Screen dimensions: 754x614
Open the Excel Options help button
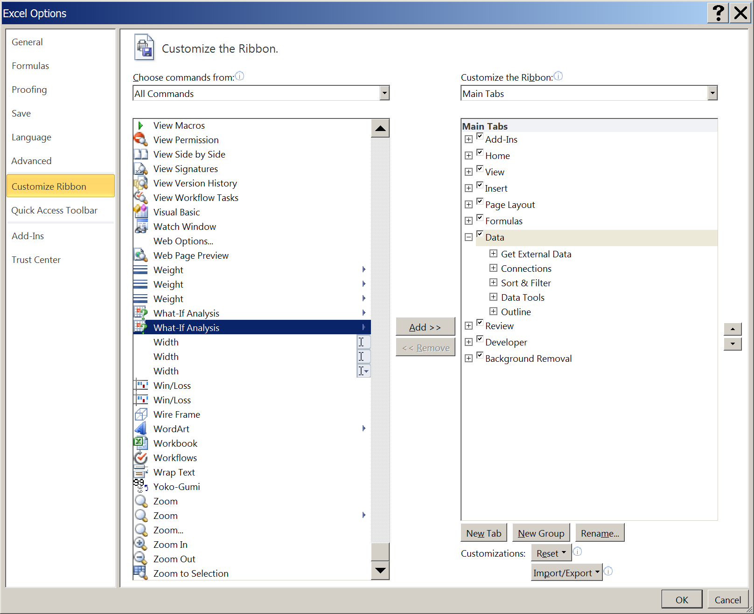point(719,13)
